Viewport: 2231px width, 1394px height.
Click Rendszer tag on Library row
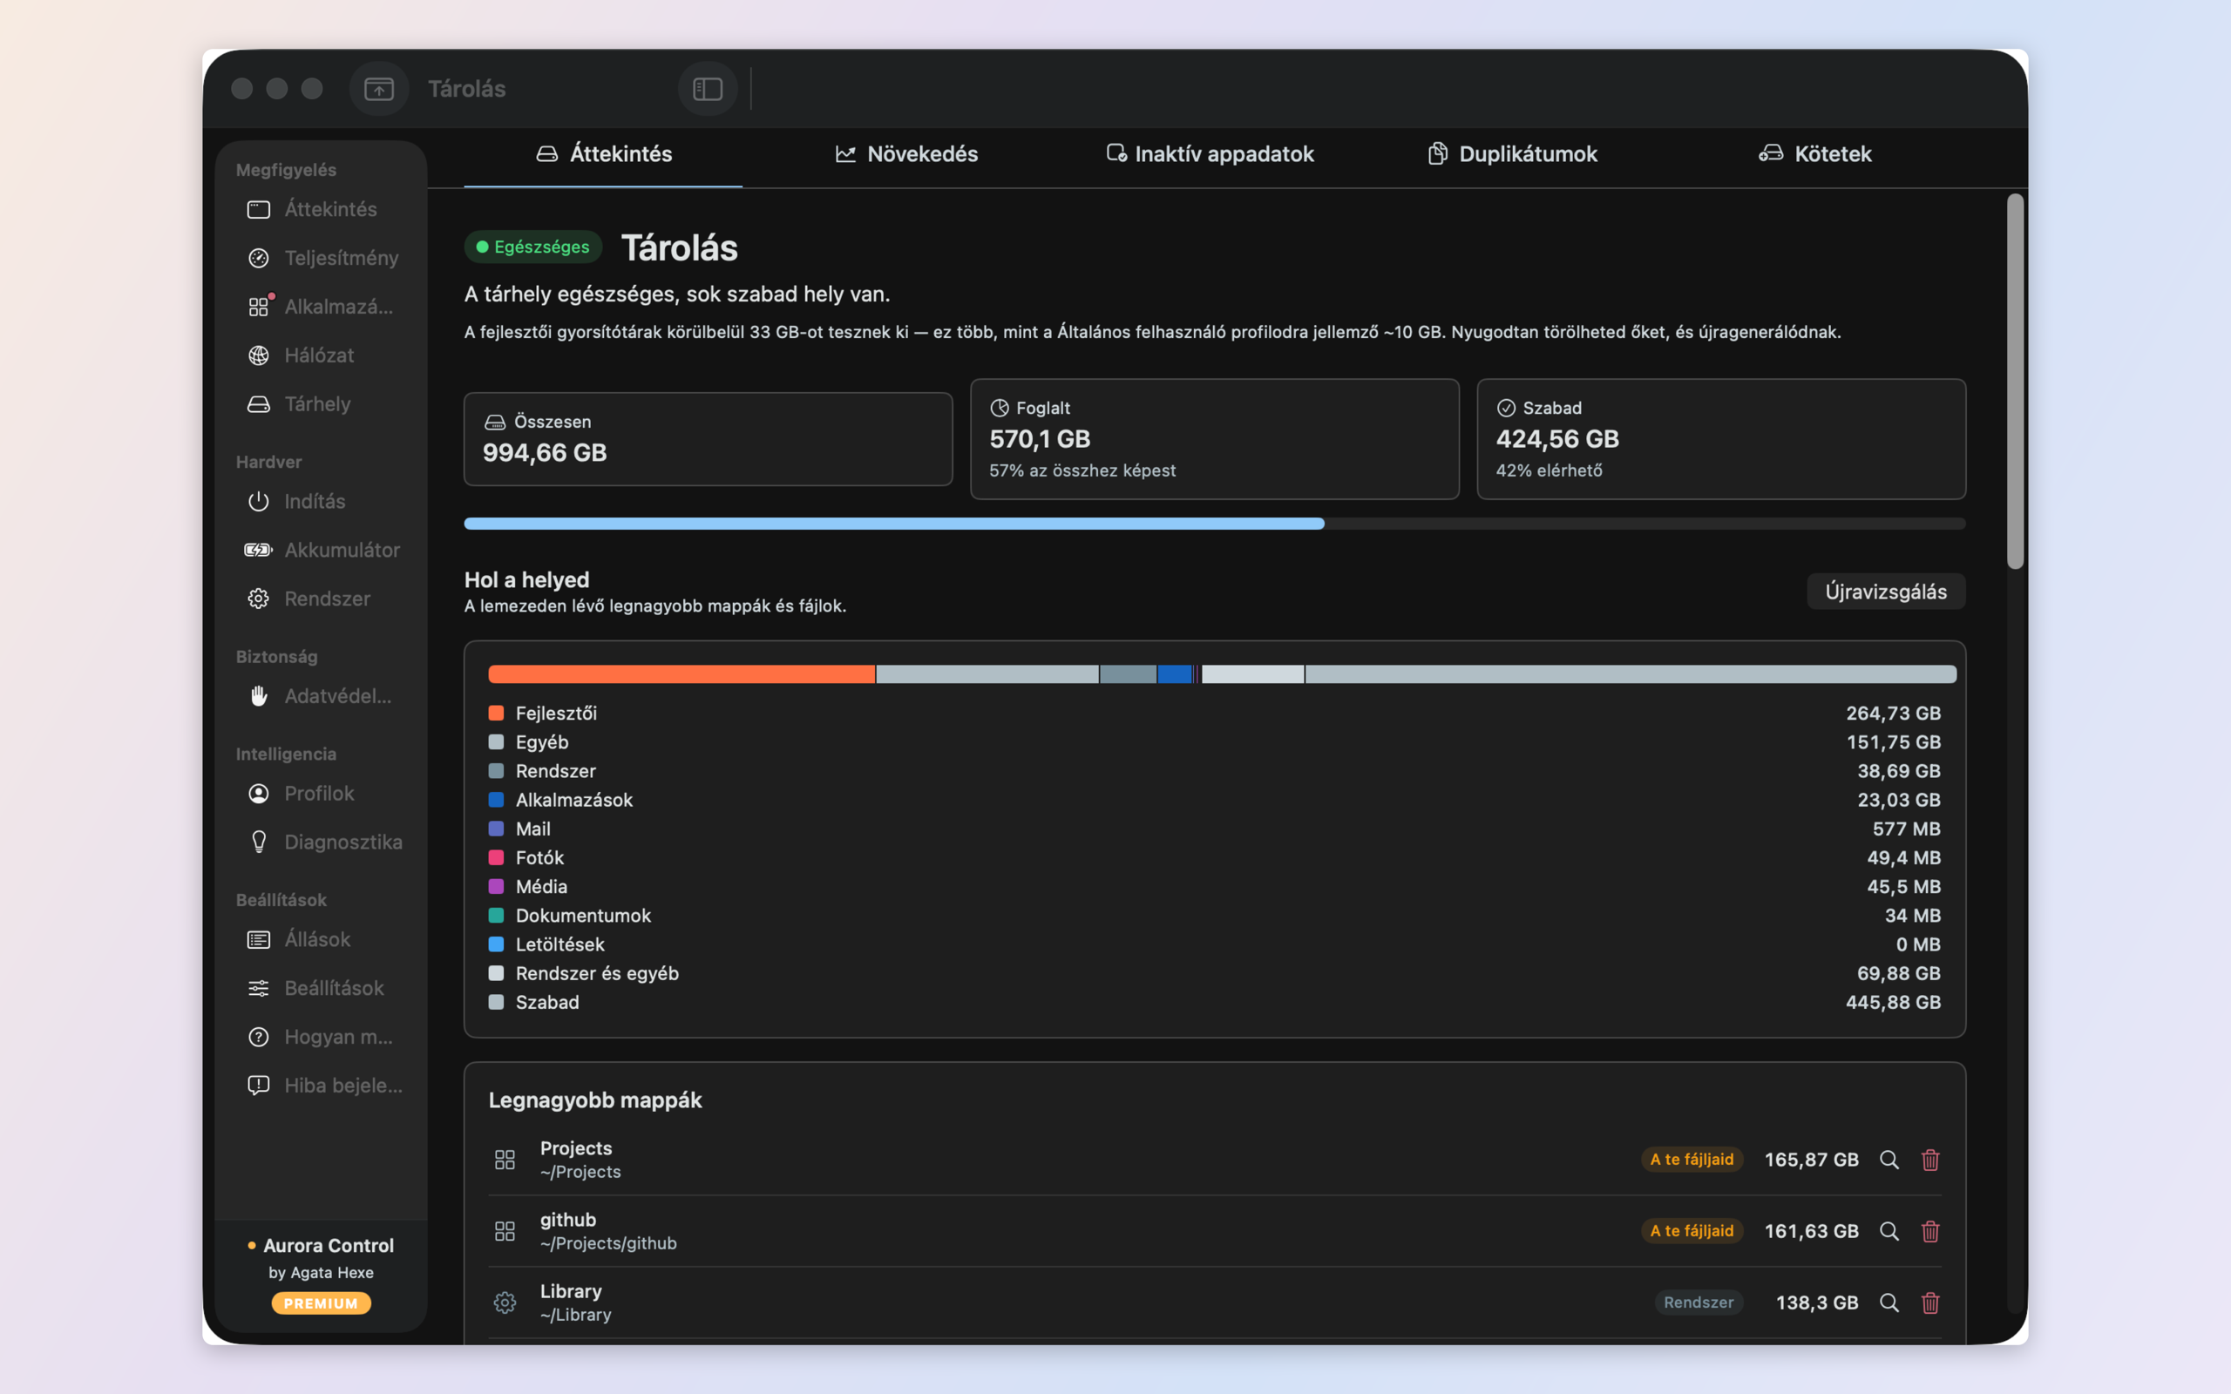1699,1303
